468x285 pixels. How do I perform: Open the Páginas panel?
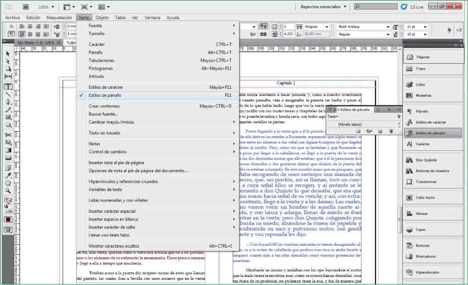coord(423,57)
